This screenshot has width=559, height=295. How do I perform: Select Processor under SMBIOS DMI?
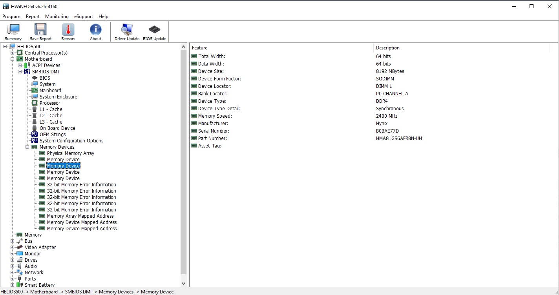click(x=50, y=103)
